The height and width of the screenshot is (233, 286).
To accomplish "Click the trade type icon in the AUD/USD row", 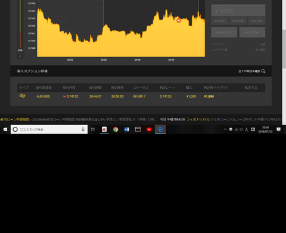I will (23, 96).
